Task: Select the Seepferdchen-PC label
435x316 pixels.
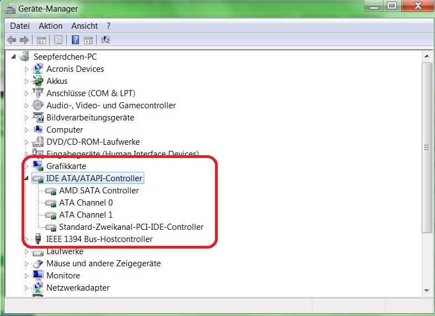Action: point(65,57)
